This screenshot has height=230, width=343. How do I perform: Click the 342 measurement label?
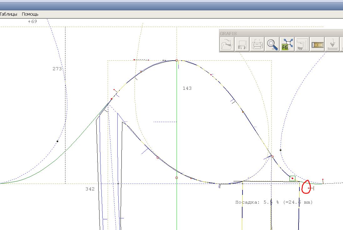(90, 189)
